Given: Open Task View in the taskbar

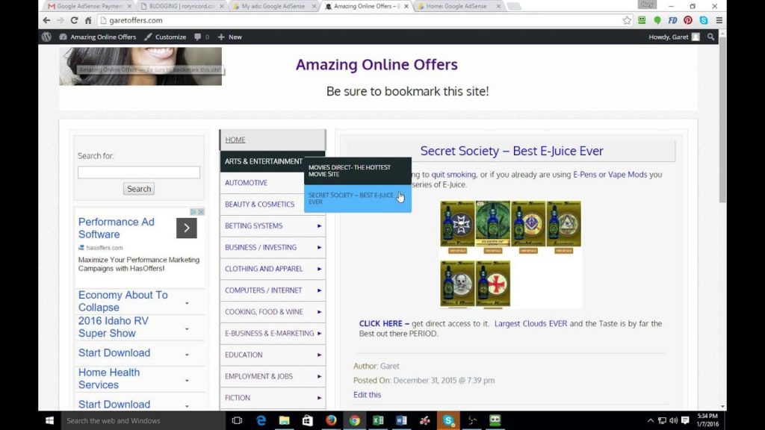Looking at the screenshot, I should tap(237, 420).
